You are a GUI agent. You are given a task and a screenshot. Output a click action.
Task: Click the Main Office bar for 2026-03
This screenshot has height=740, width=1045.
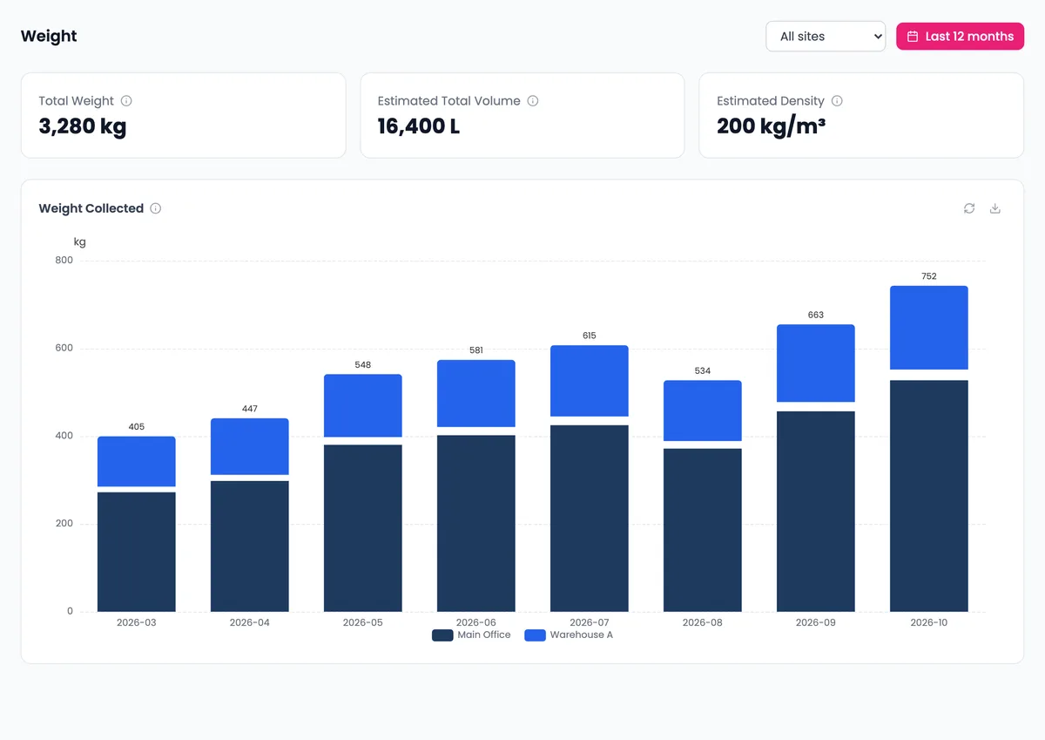pyautogui.click(x=137, y=552)
